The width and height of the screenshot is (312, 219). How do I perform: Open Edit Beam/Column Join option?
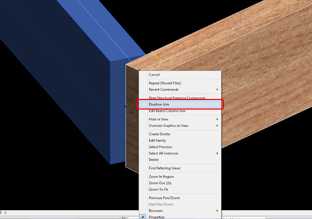[167, 111]
